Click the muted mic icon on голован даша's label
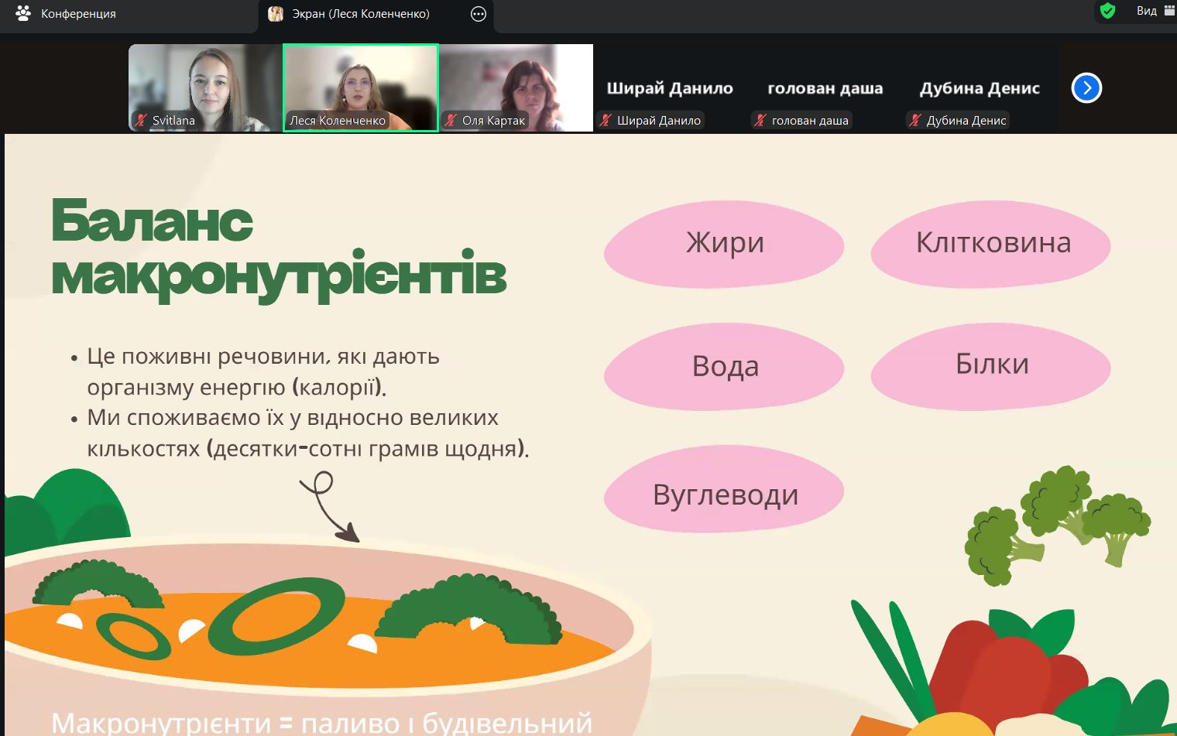 [x=760, y=120]
